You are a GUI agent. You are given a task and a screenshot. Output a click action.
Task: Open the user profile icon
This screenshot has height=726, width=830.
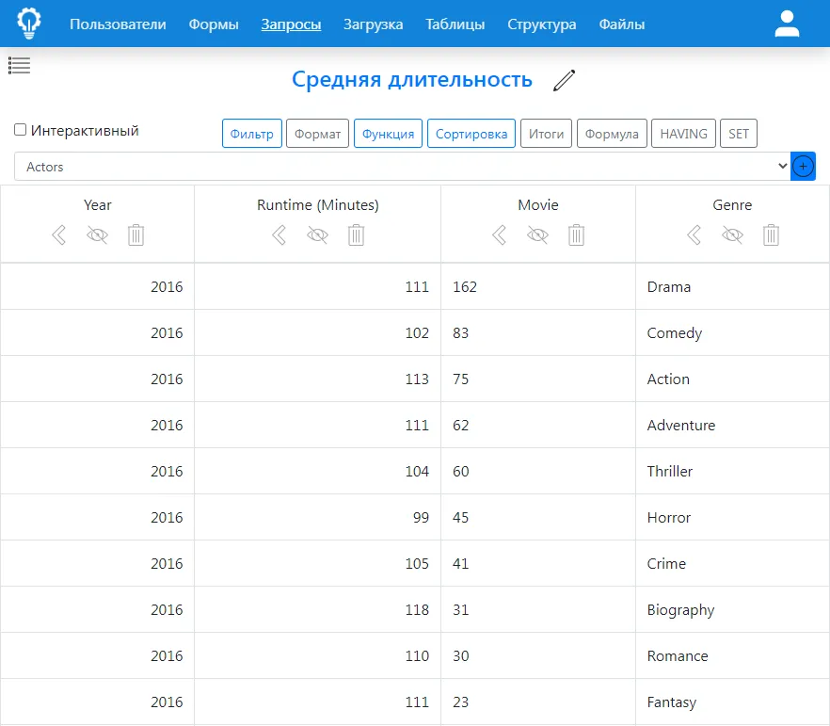tap(787, 24)
